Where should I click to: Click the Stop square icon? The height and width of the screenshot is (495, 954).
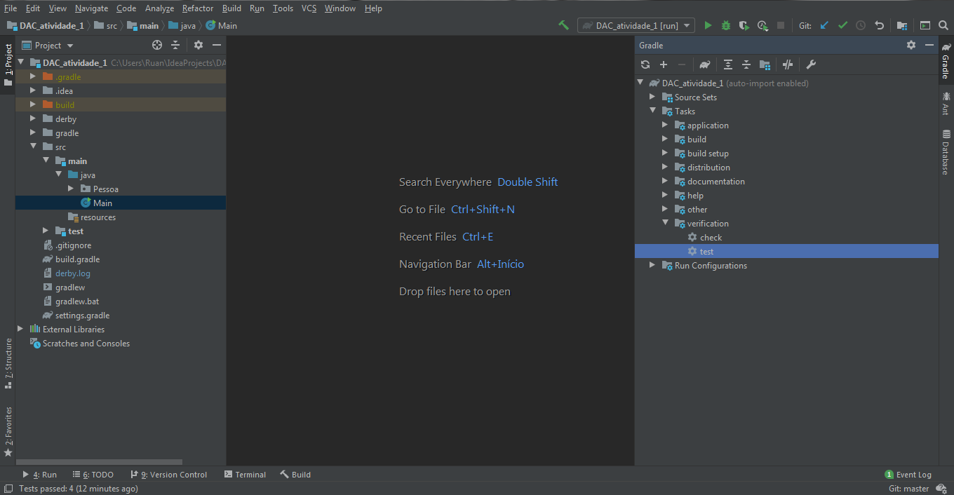tap(781, 25)
